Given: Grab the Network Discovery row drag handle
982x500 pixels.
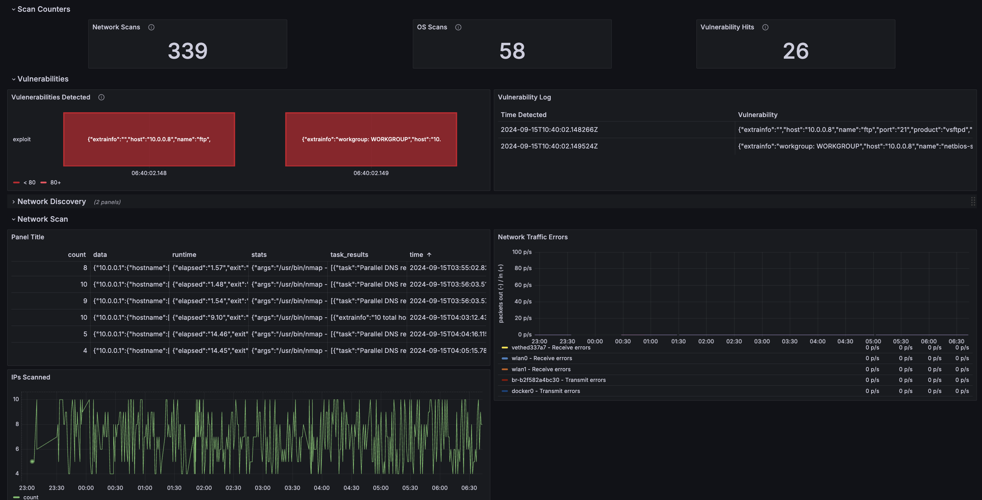Looking at the screenshot, I should click(x=973, y=202).
